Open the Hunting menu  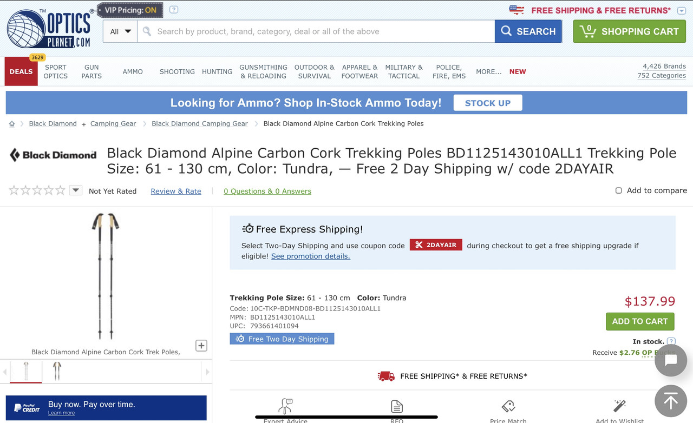coord(217,71)
